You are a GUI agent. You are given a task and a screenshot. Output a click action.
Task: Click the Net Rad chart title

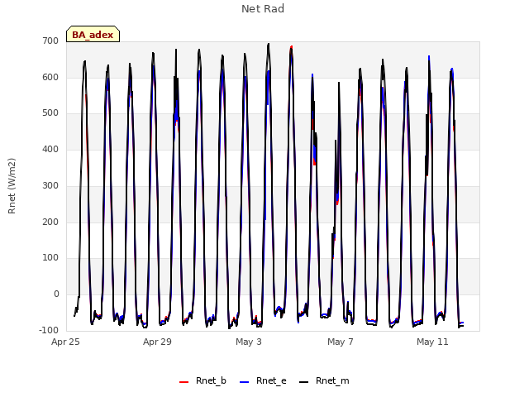pyautogui.click(x=263, y=9)
